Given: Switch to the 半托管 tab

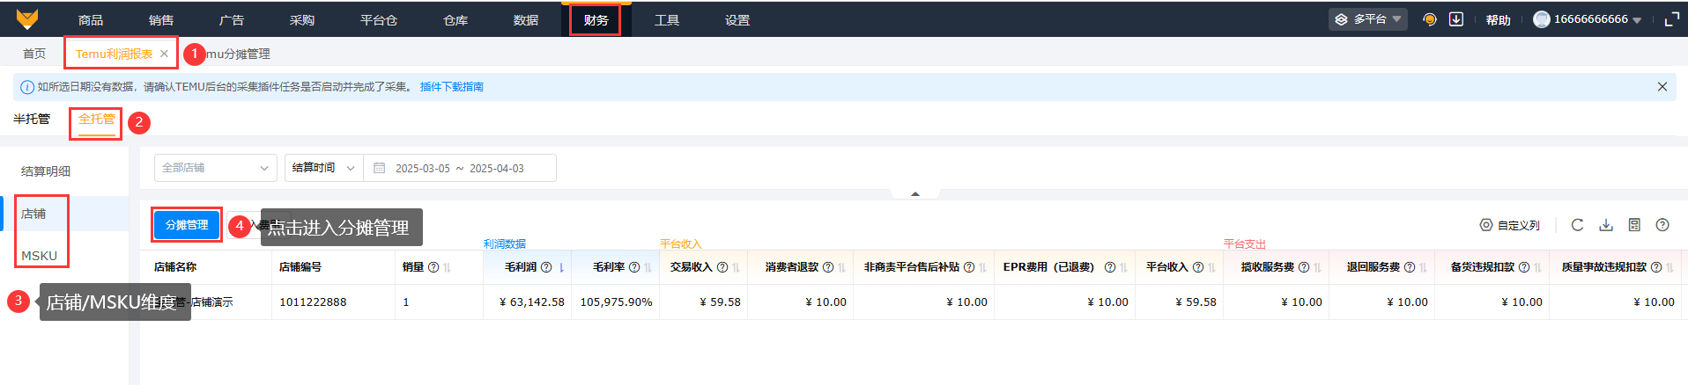Looking at the screenshot, I should [32, 119].
